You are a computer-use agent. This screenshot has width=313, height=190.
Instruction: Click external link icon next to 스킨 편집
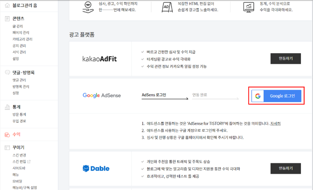pyautogui.click(x=29, y=162)
